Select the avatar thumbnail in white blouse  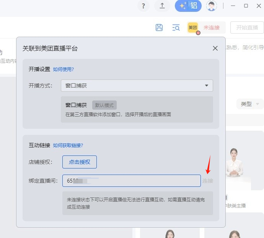click(x=234, y=162)
